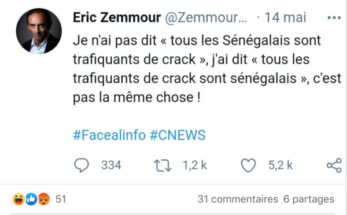The width and height of the screenshot is (347, 215).
Task: Open the reply speech bubble icon
Action: 82,165
